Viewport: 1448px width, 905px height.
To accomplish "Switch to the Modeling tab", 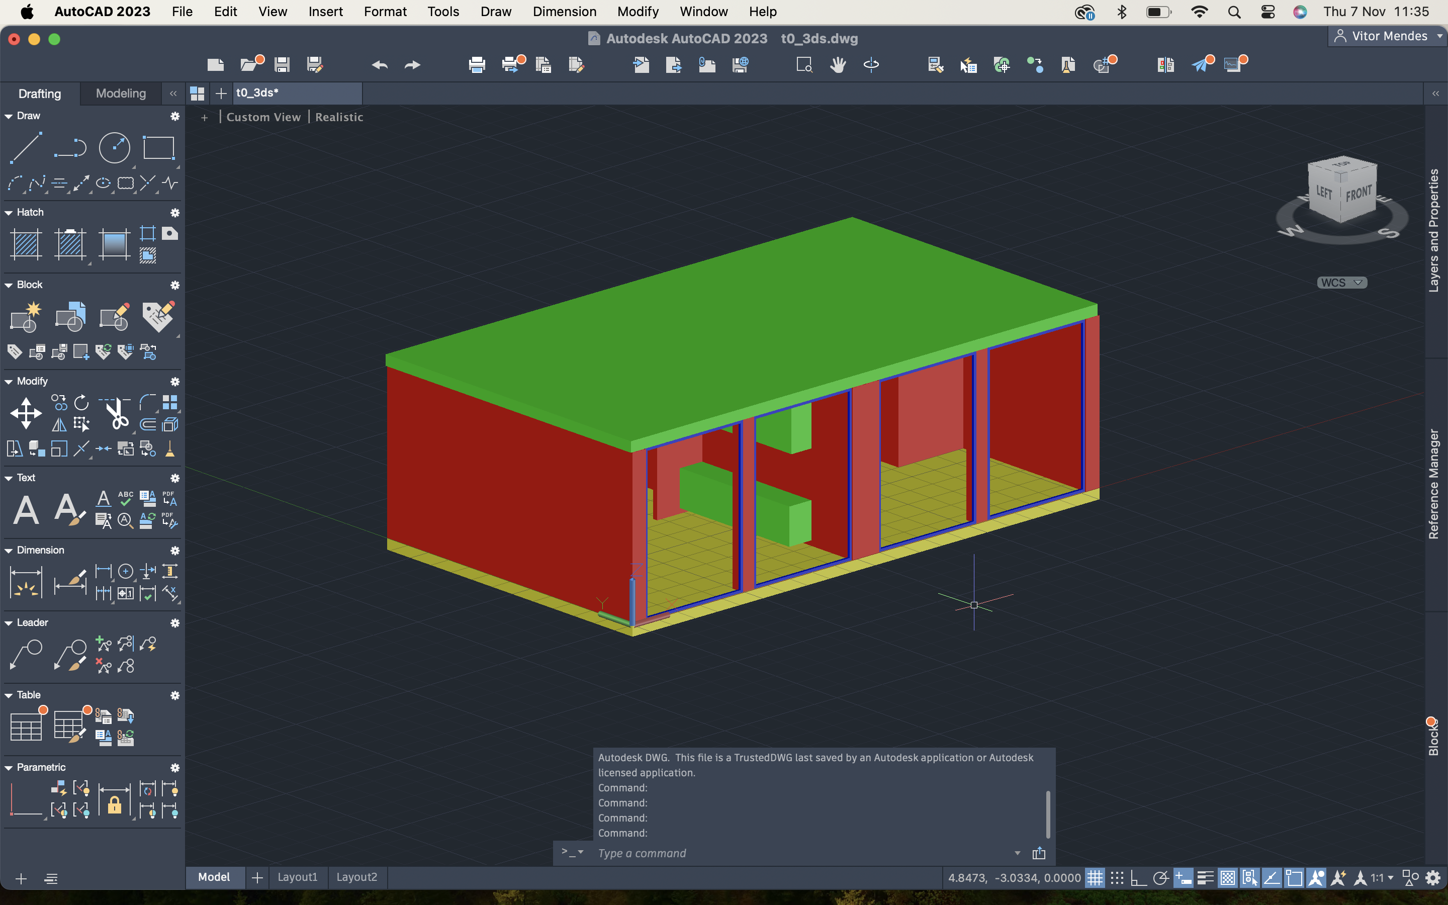I will click(121, 94).
